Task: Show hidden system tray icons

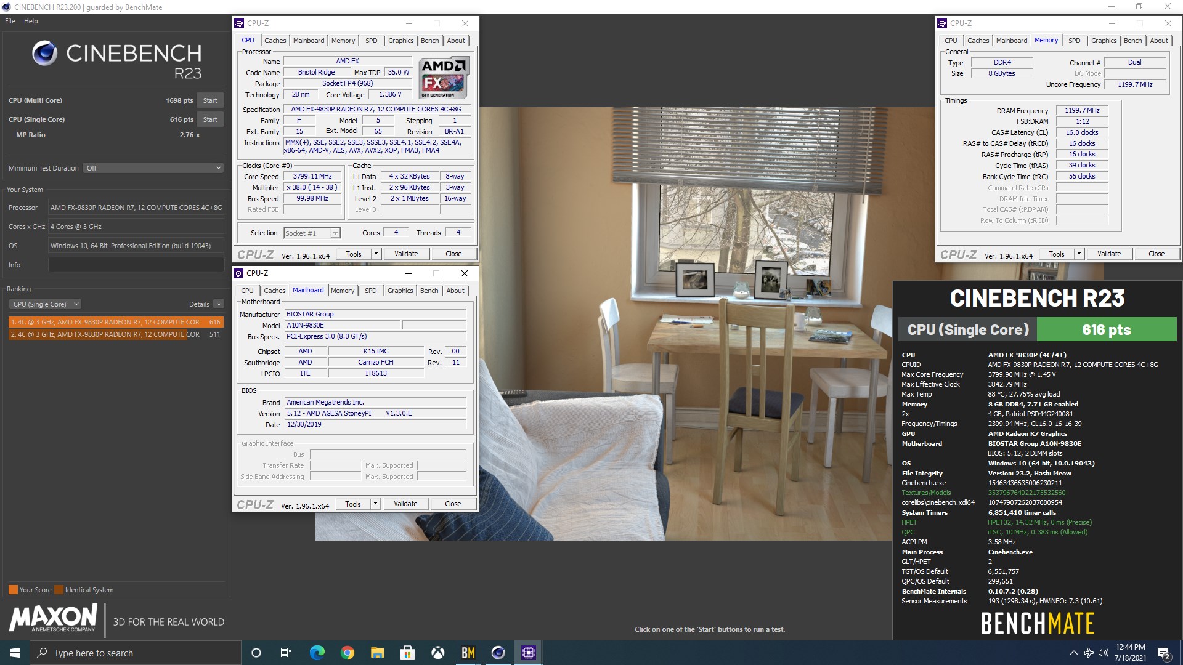Action: pos(1073,653)
